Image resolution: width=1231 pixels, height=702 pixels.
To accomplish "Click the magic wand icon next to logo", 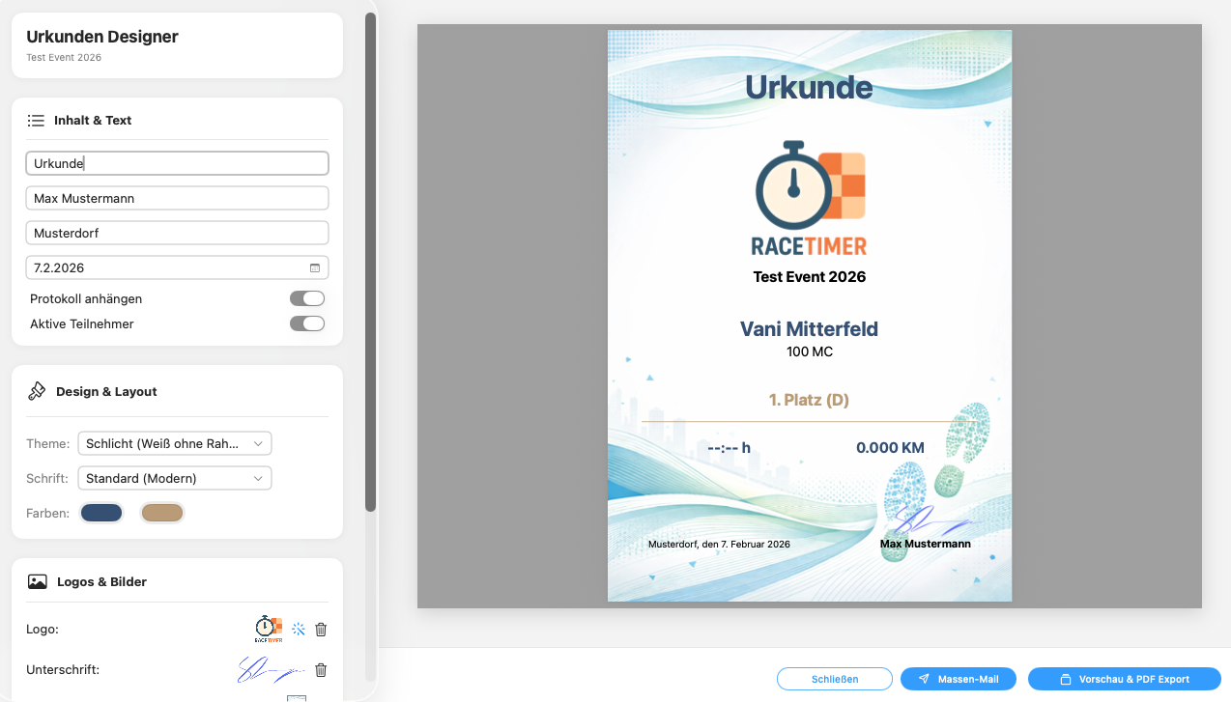I will pos(299,630).
